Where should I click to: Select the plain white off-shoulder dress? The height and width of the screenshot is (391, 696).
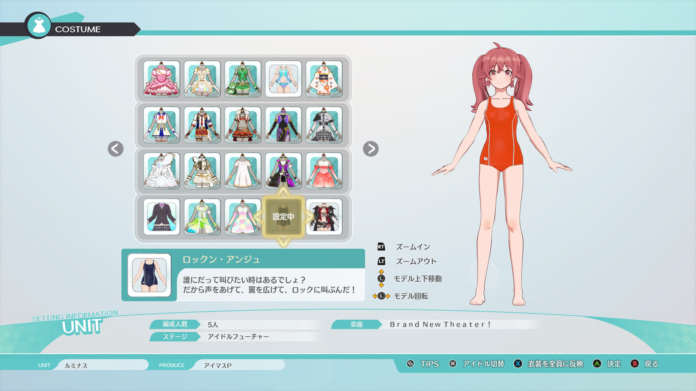click(x=243, y=171)
